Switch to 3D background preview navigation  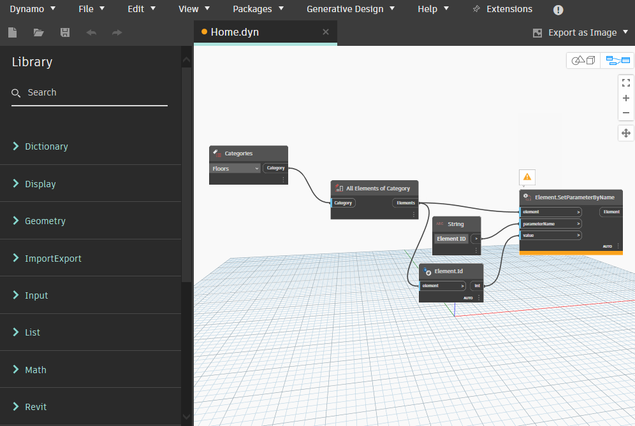pos(583,60)
